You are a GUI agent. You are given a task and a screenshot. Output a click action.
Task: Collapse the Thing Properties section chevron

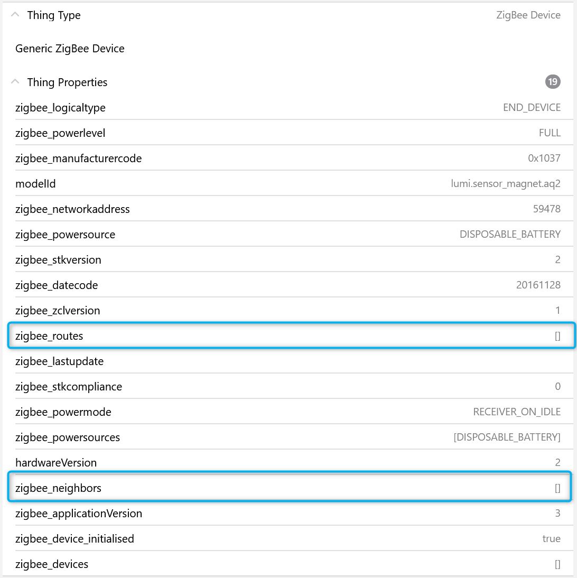[x=15, y=82]
